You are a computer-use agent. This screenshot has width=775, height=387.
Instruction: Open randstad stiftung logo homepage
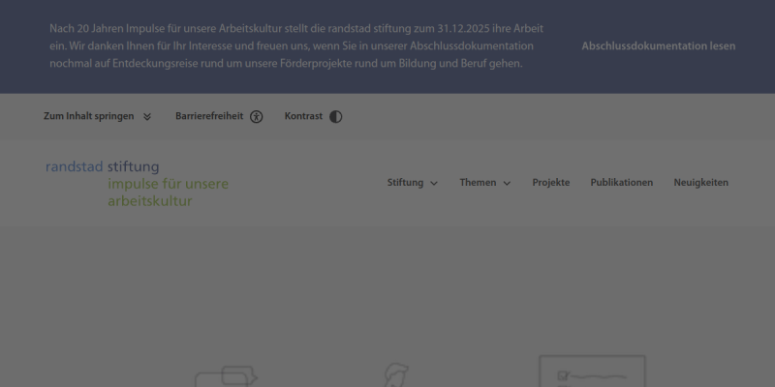(137, 184)
